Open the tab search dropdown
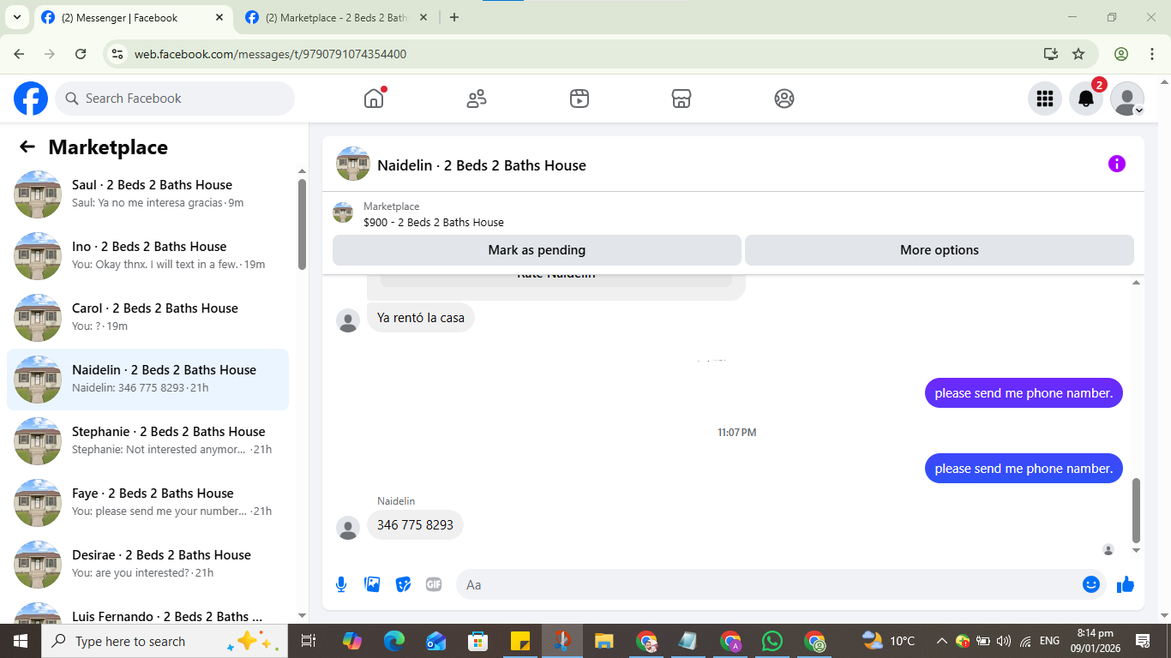The image size is (1171, 658). point(16,17)
